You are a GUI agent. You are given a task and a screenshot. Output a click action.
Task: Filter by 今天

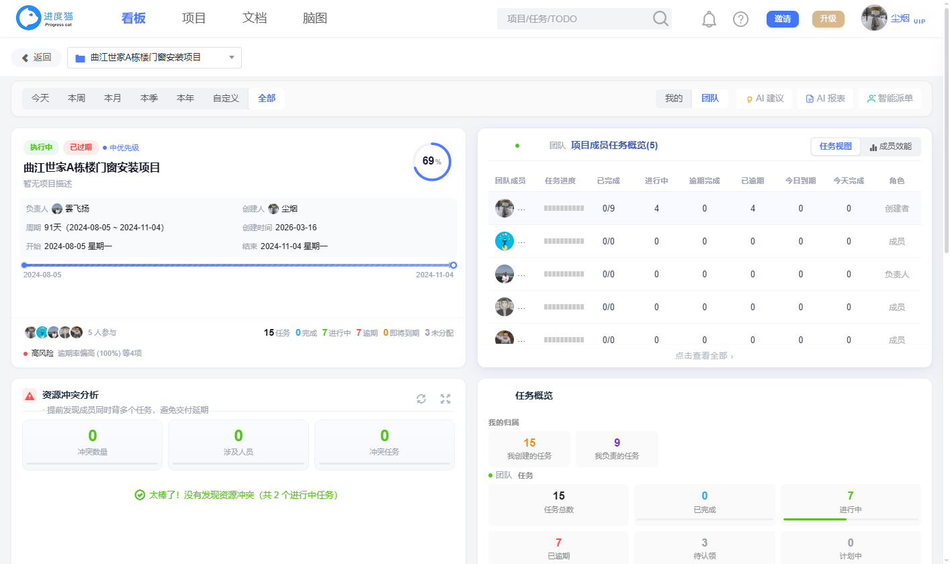click(x=40, y=99)
